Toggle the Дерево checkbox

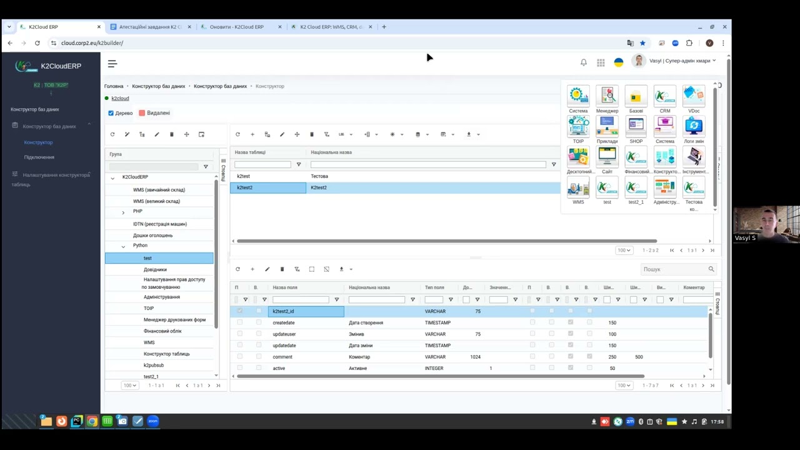(x=111, y=113)
